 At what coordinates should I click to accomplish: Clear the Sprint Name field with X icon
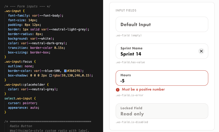pyautogui.click(x=201, y=51)
